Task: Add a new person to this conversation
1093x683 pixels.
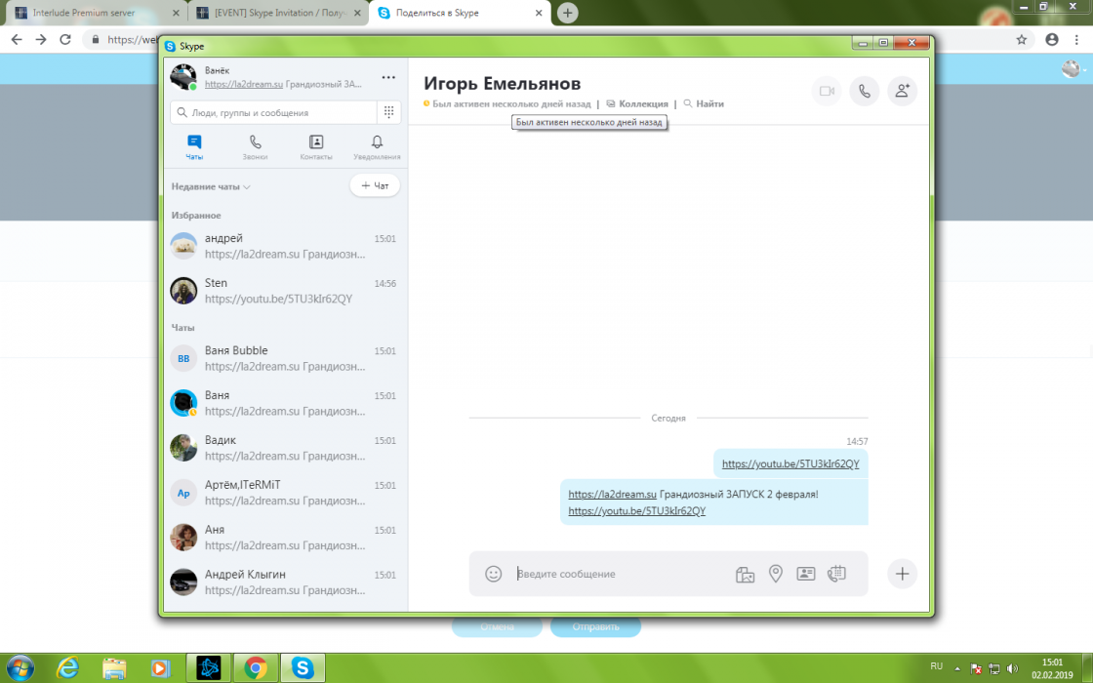Action: pos(902,91)
